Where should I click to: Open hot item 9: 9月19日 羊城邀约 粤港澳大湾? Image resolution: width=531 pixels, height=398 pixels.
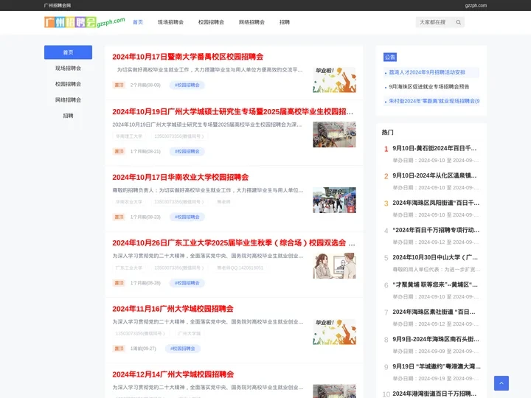437,366
